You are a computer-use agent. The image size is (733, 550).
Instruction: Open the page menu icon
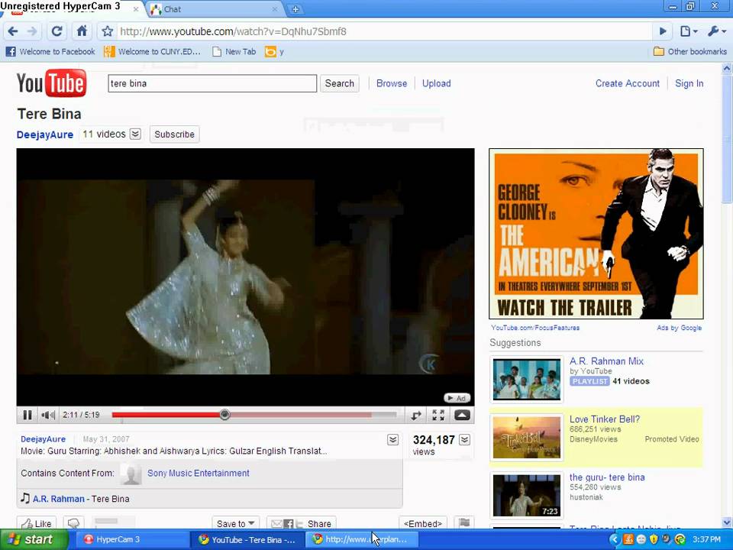[x=688, y=31]
